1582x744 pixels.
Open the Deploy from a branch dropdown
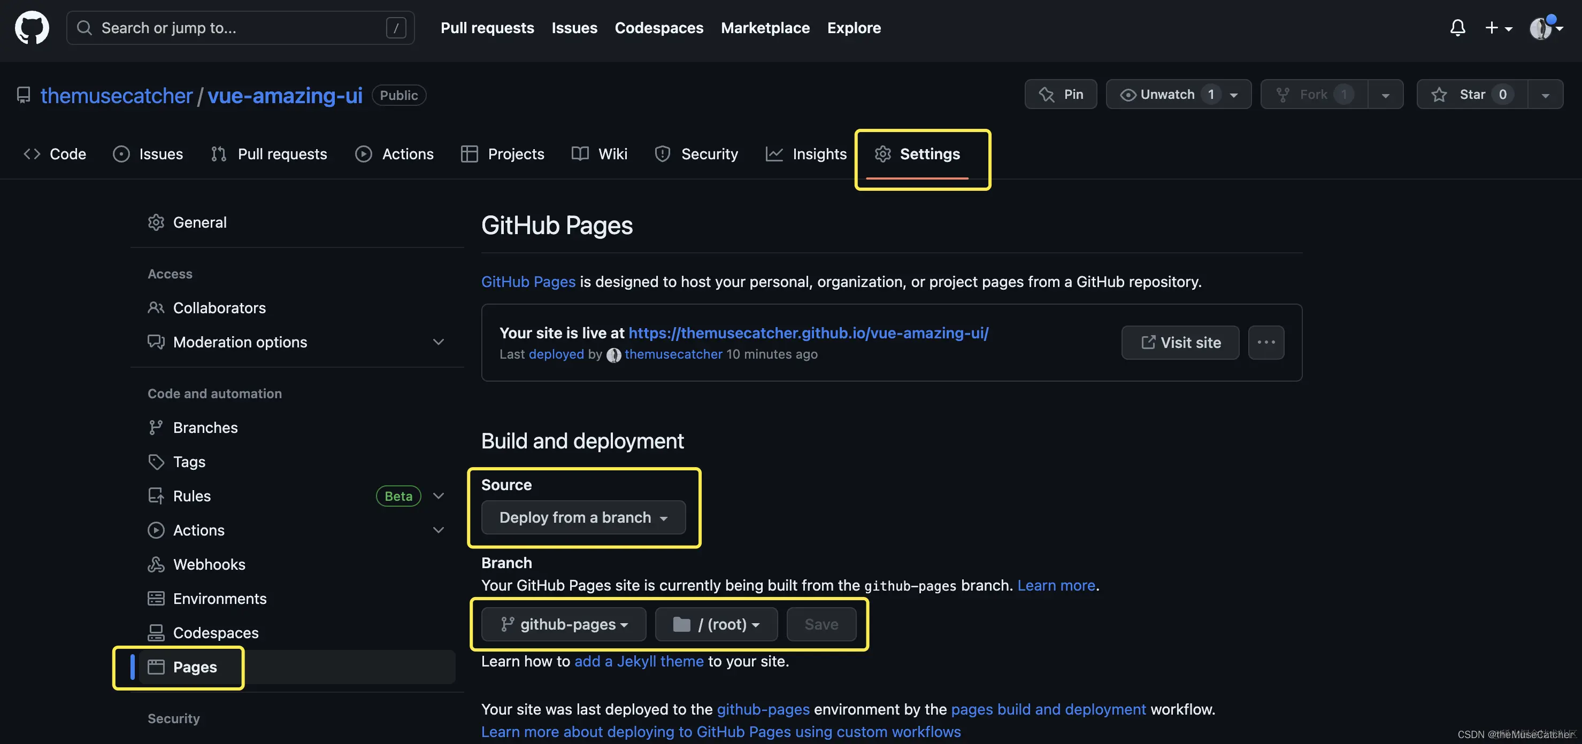click(x=583, y=517)
